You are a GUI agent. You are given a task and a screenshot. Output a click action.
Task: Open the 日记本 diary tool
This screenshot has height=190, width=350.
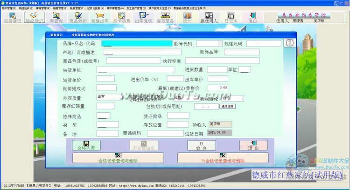tap(231, 18)
